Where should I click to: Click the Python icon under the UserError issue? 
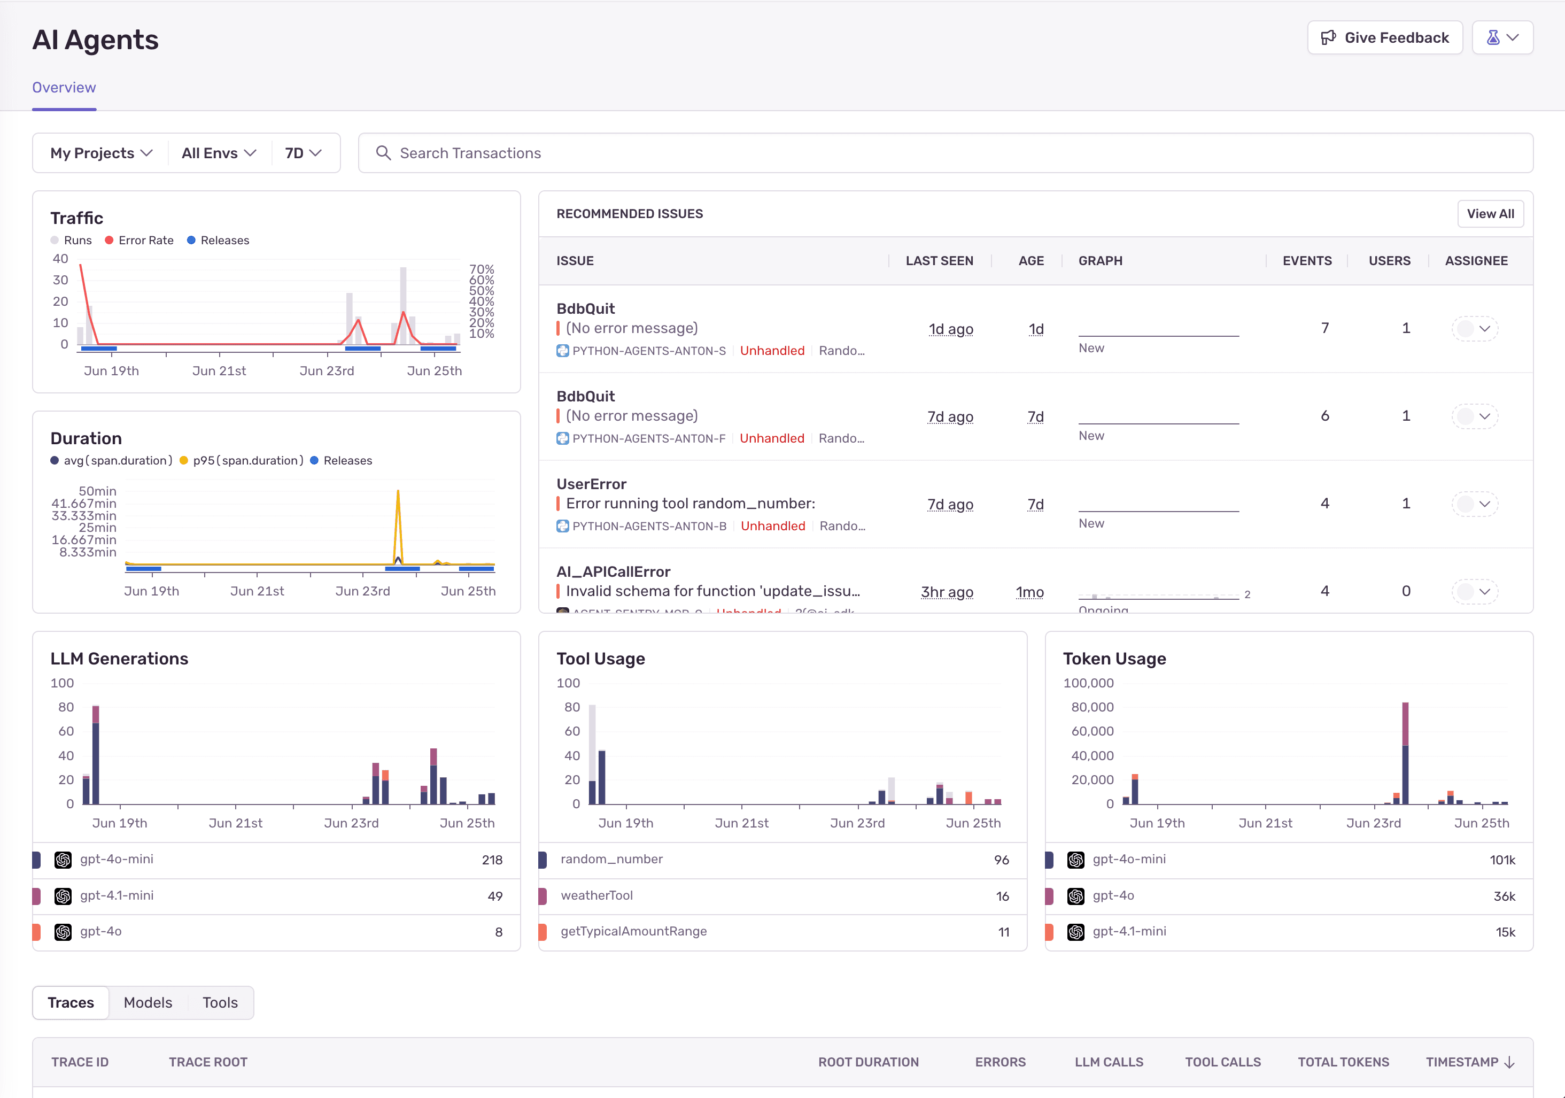562,526
